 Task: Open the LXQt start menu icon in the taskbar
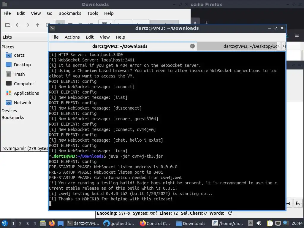[x=5, y=223]
